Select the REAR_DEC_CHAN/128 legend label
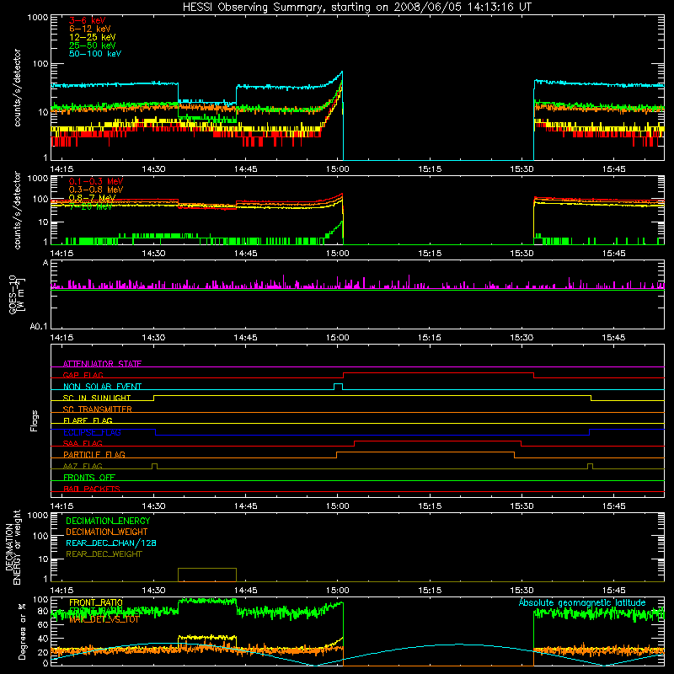 (x=111, y=543)
